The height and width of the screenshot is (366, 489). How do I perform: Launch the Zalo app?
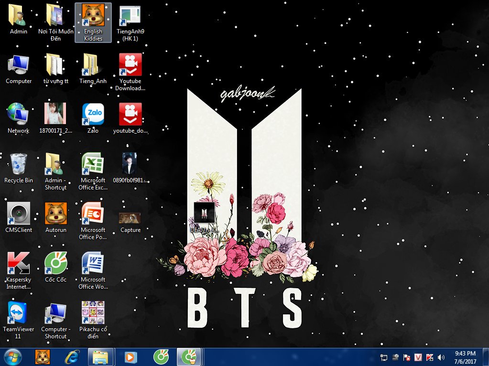pyautogui.click(x=93, y=118)
